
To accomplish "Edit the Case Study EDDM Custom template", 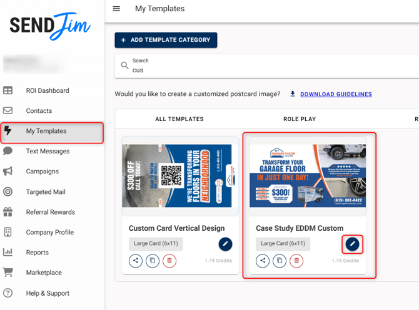I will click(x=352, y=244).
